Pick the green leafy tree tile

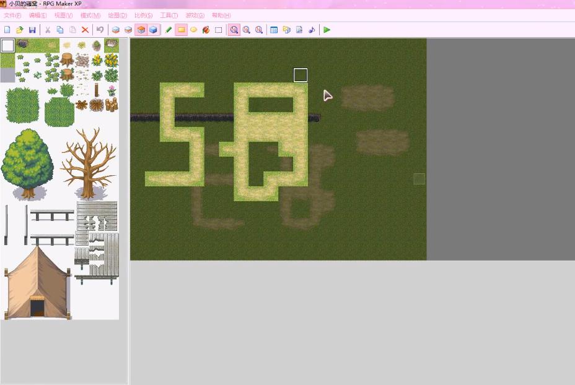click(28, 164)
